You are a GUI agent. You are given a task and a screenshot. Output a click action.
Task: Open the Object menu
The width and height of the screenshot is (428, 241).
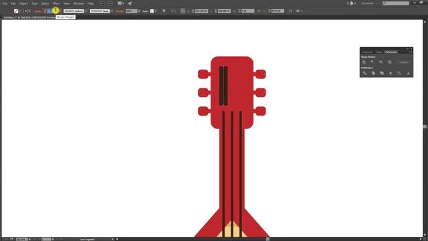(x=23, y=3)
